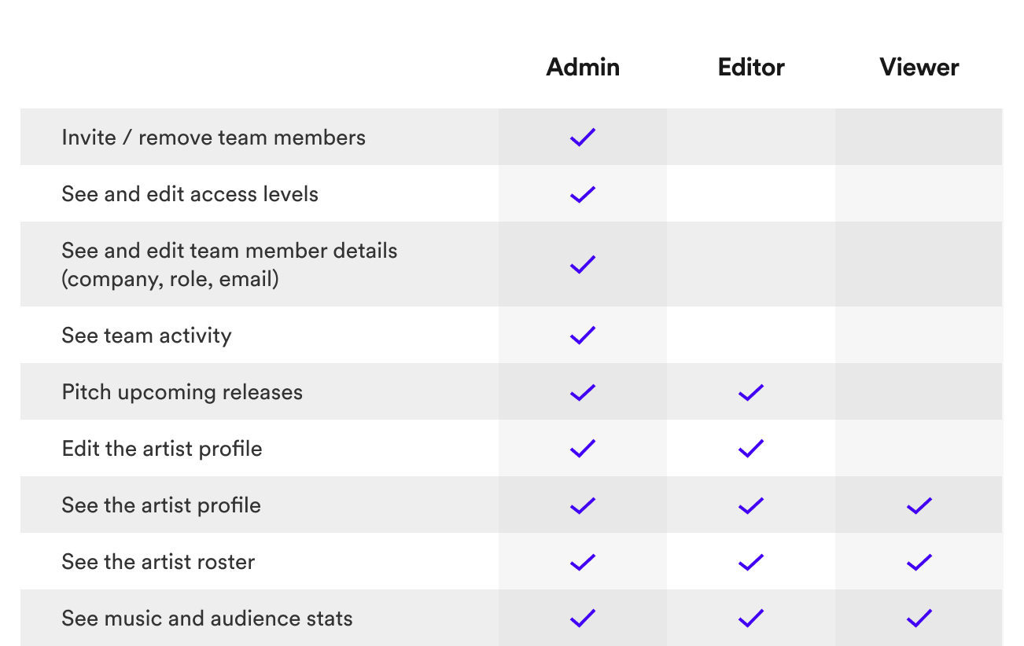1024x646 pixels.
Task: Click the Admin checkmark for See and edit team member details
Action: (583, 265)
